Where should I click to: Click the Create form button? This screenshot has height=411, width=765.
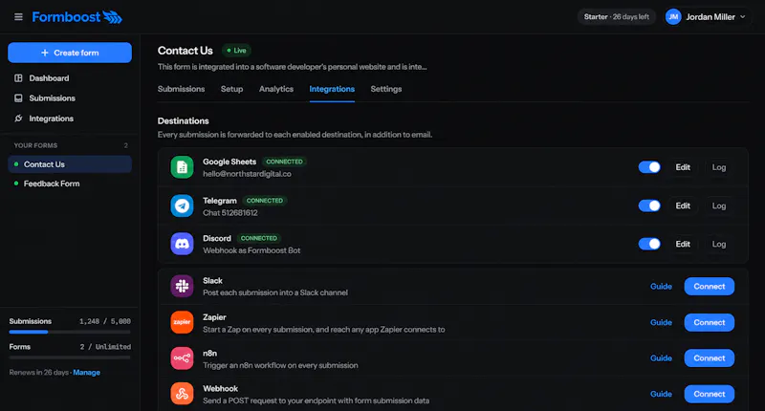[70, 53]
